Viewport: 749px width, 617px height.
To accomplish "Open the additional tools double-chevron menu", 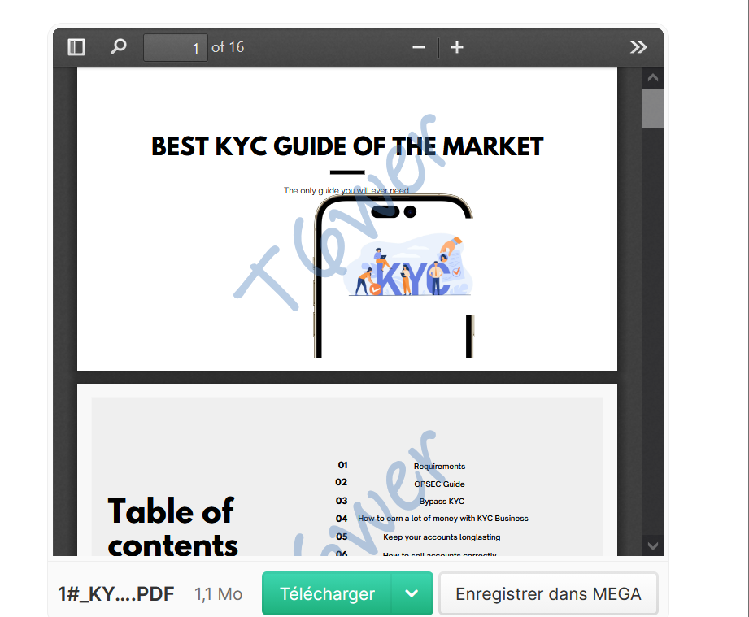I will coord(638,46).
